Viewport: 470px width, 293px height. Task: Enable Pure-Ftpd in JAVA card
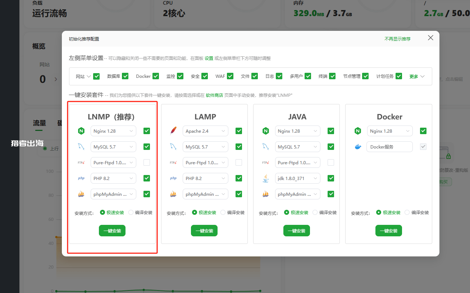click(331, 162)
